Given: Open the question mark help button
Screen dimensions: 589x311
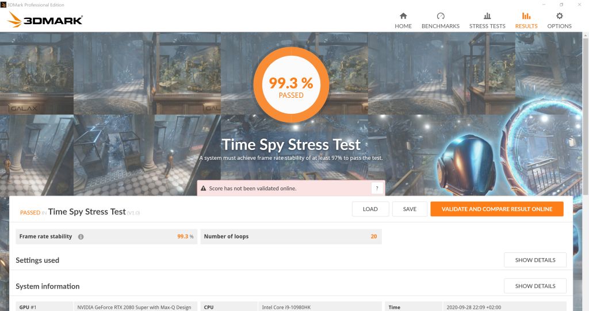Looking at the screenshot, I should pyautogui.click(x=377, y=188).
